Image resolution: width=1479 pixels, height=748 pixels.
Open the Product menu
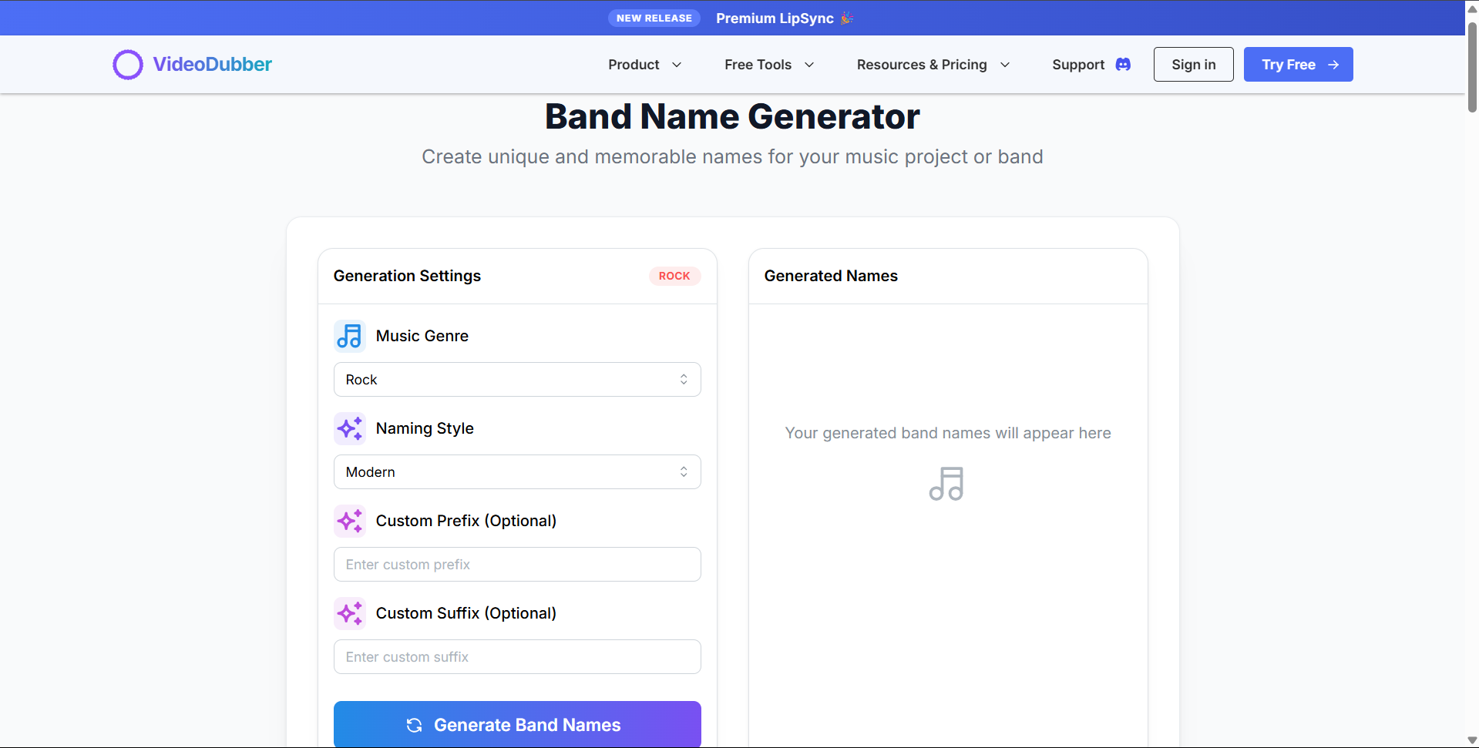point(644,65)
